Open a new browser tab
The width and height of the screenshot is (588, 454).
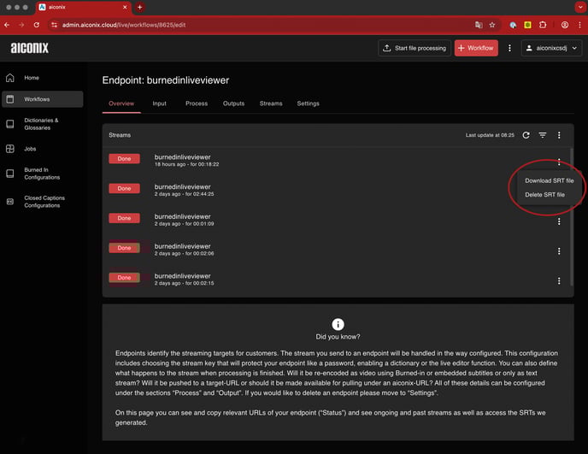[x=139, y=7]
